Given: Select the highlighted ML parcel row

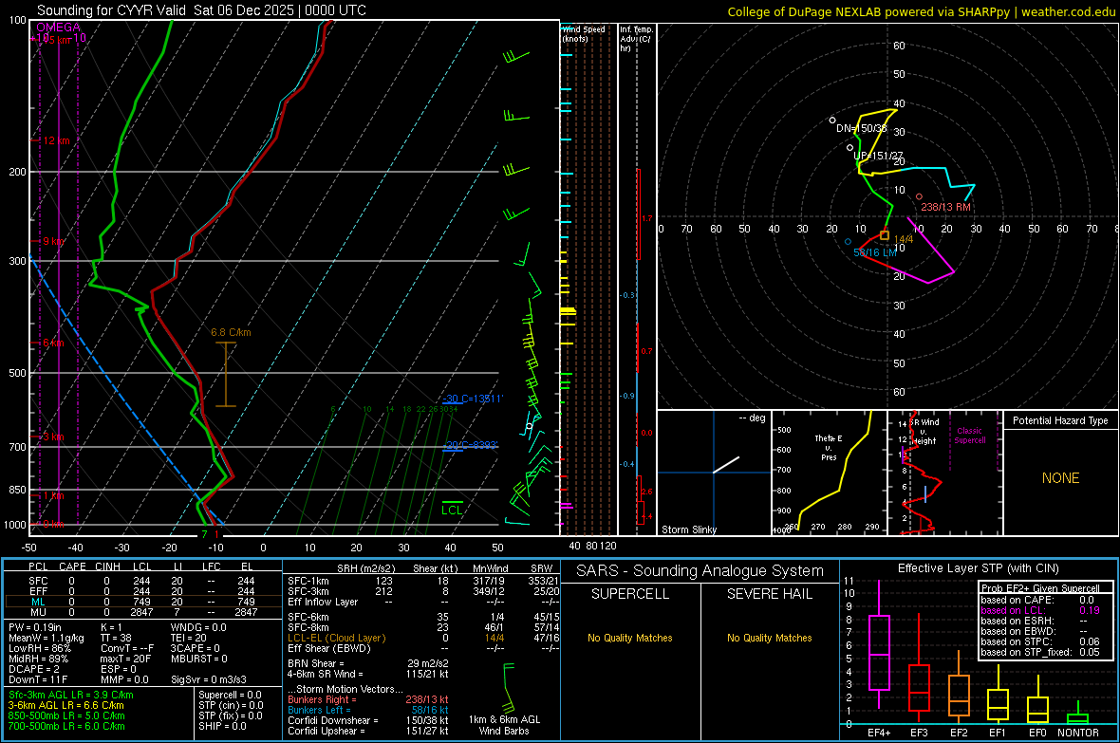Looking at the screenshot, I should pos(142,602).
